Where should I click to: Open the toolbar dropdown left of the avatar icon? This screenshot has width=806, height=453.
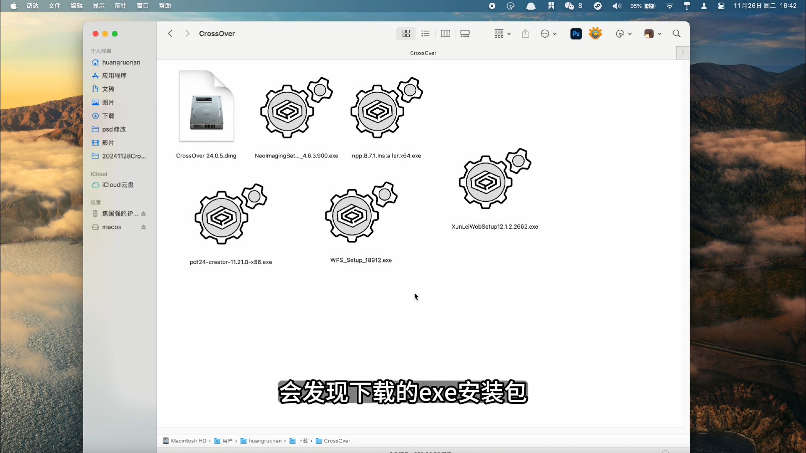coord(623,34)
